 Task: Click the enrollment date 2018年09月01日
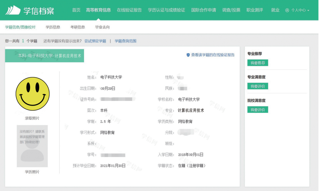191,155
